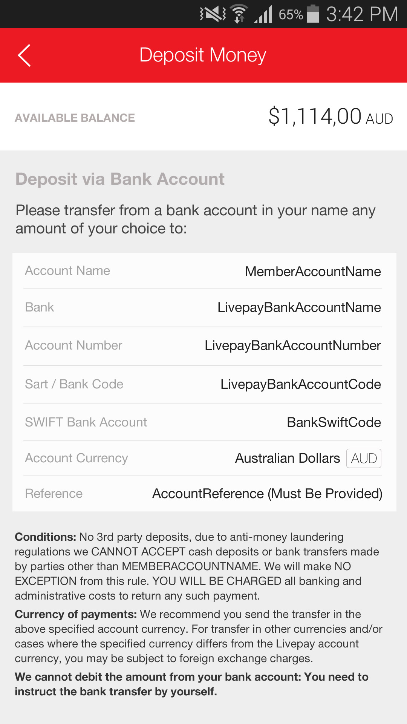Tap the vibrate mute status icon
Screen dimensions: 407x724
(213, 14)
